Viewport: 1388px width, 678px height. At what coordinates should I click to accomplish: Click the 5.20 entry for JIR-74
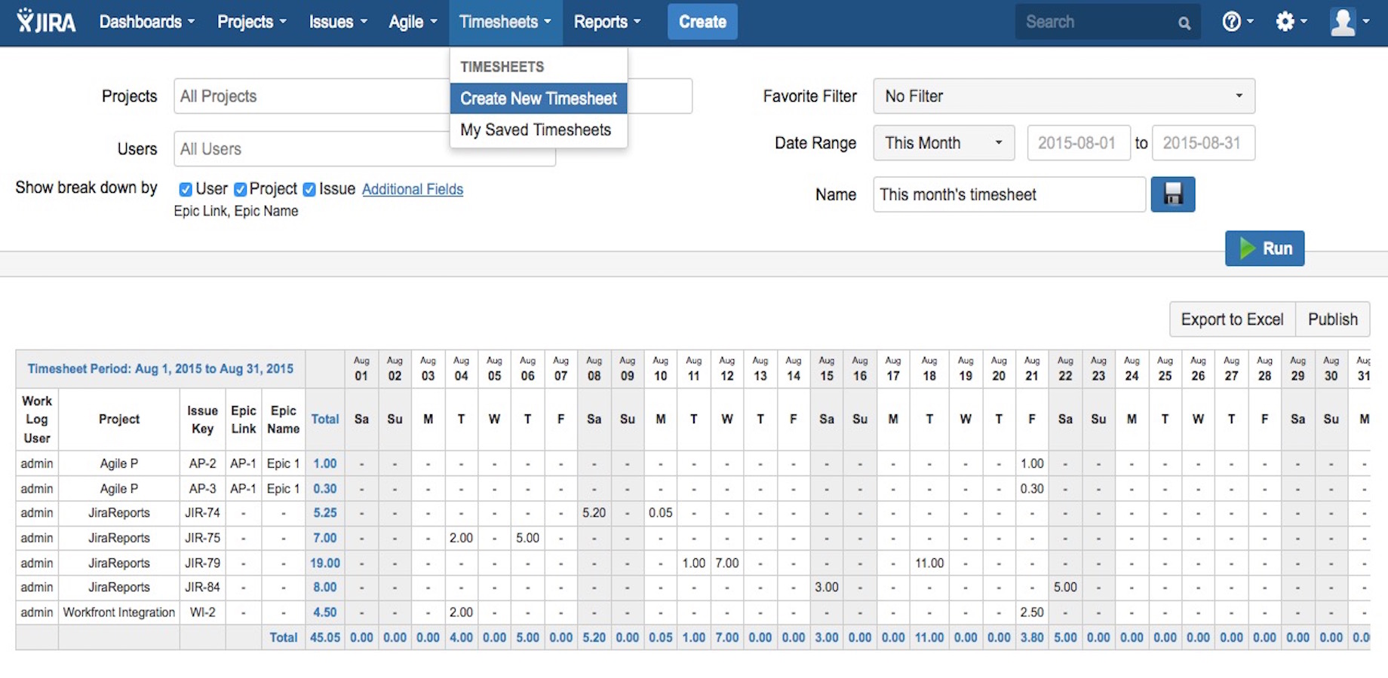594,513
